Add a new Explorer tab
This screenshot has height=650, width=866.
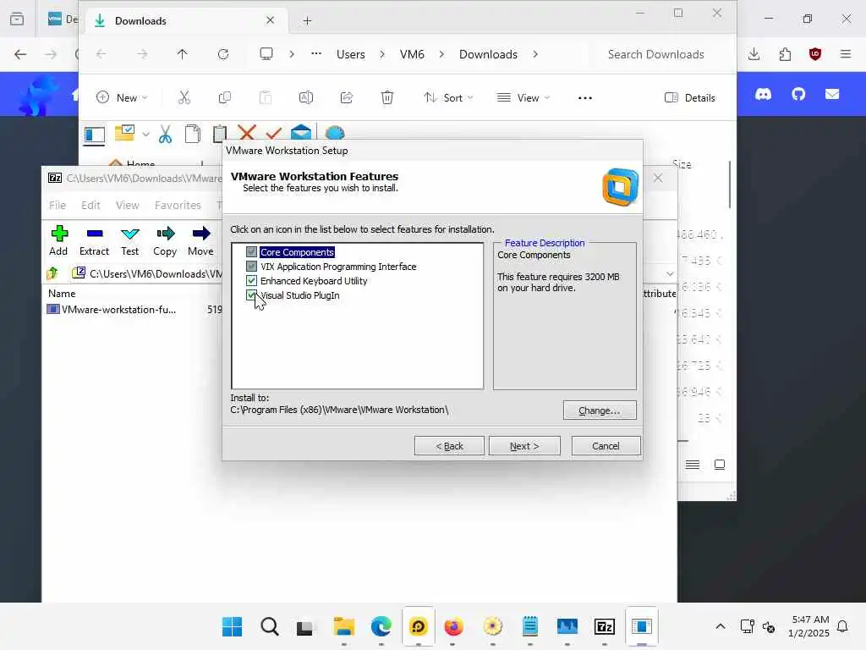coord(308,21)
